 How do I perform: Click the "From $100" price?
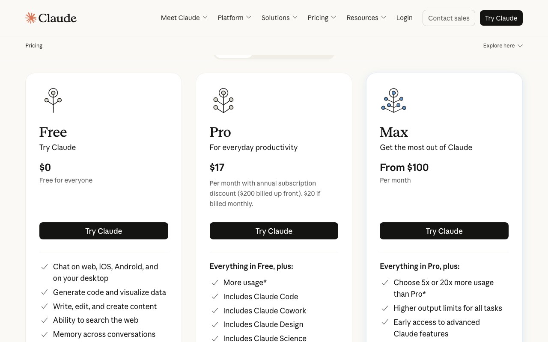(x=404, y=167)
